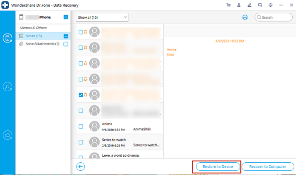This screenshot has height=175, width=296.
Task: Click the iPhone device icon
Action: pos(21,17)
